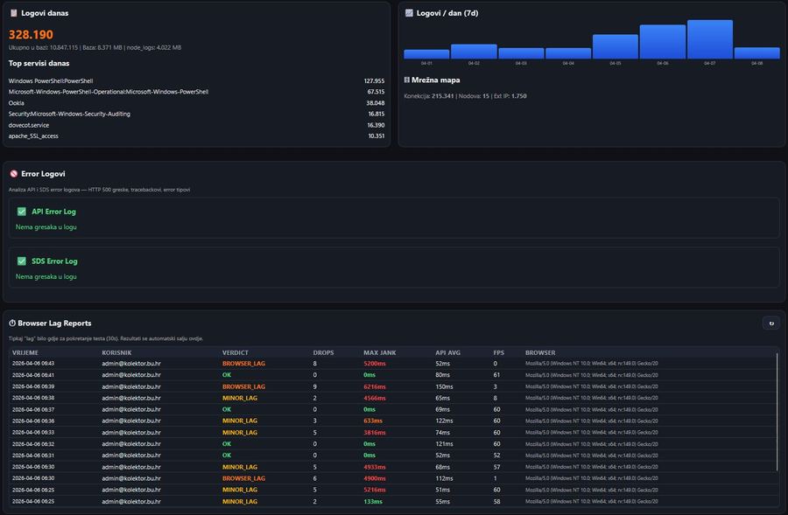The image size is (788, 515).
Task: Sort table by VERDICT column header
Action: (x=235, y=352)
